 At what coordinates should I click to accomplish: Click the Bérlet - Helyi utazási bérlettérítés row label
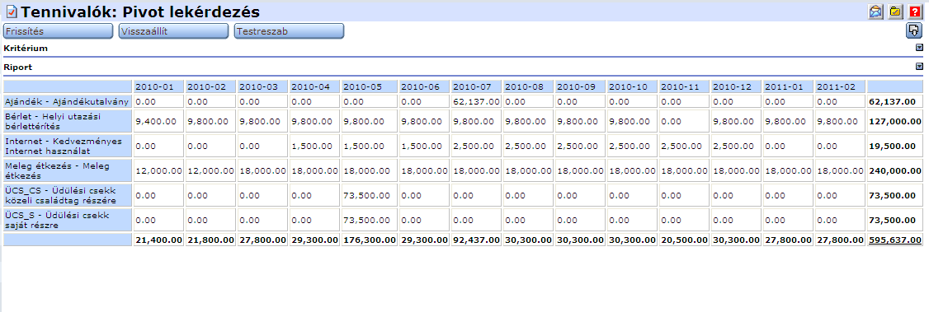[68, 121]
